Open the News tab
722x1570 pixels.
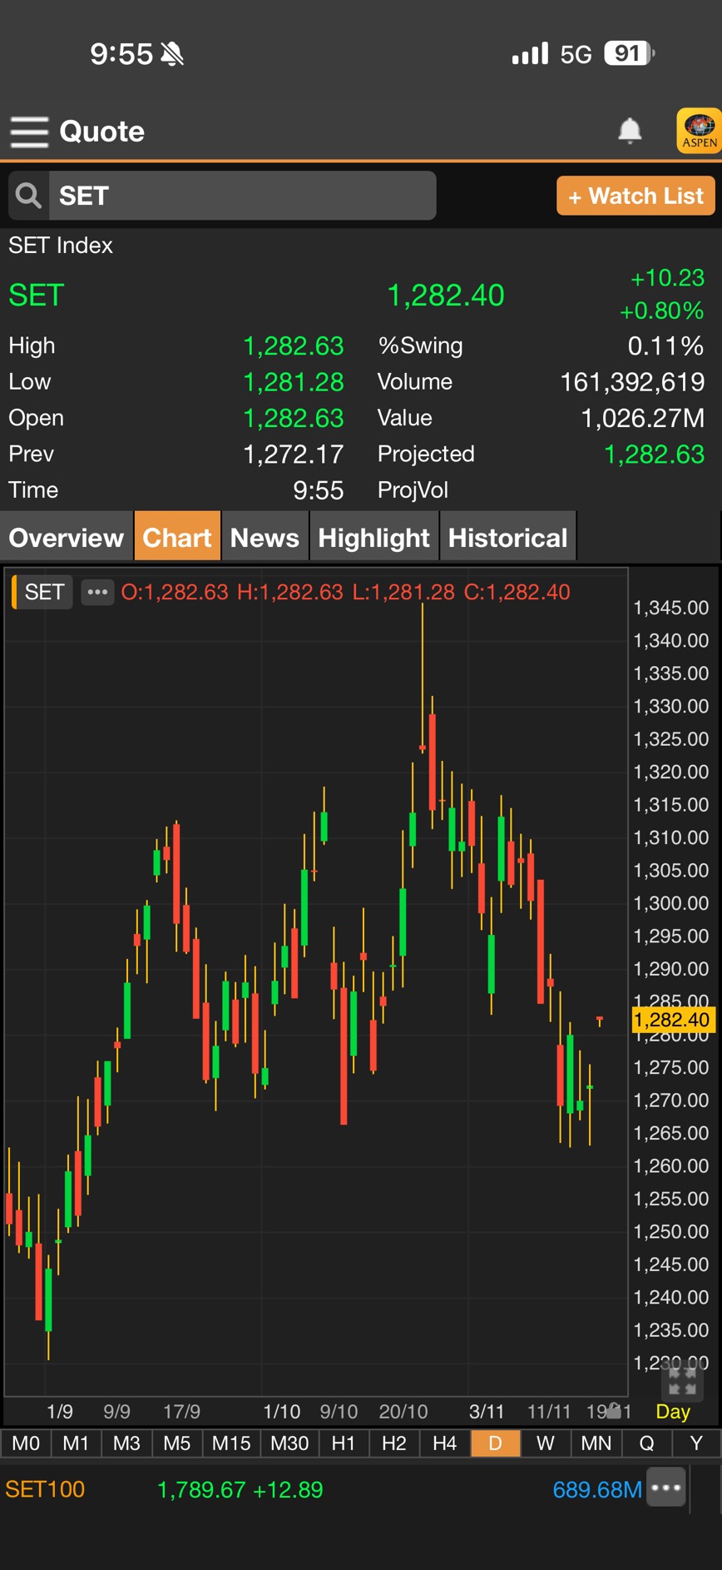click(x=265, y=538)
